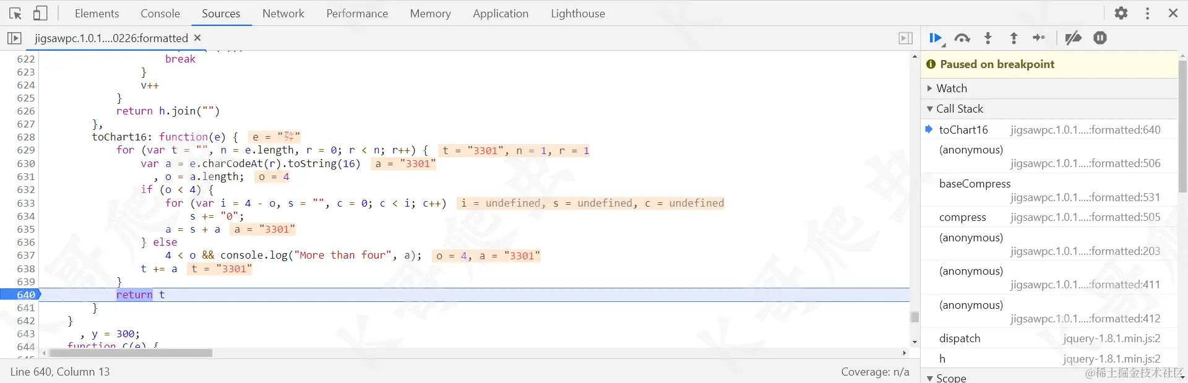This screenshot has width=1188, height=383.
Task: Click the Step button arrow icon
Action: click(x=1039, y=38)
